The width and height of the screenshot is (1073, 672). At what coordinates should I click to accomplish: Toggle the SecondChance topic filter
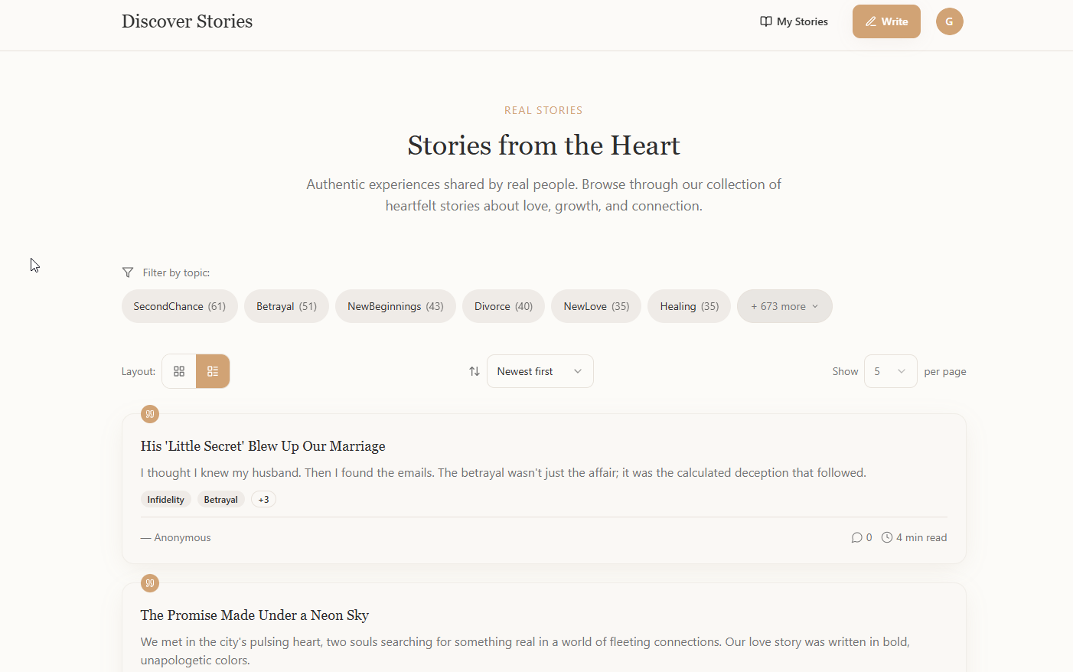(179, 306)
